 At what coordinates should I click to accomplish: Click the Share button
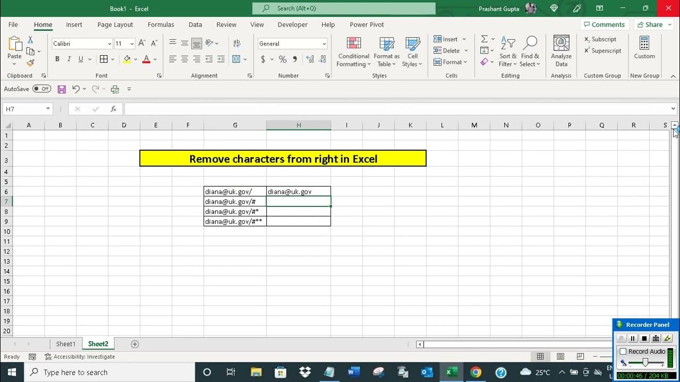pyautogui.click(x=654, y=24)
